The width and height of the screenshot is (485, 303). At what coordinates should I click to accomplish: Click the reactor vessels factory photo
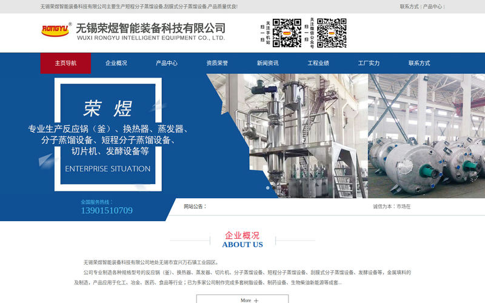coord(427,136)
